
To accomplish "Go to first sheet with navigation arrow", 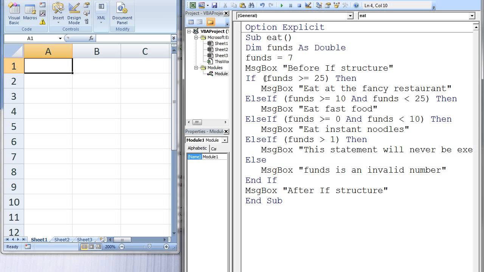I will click(8, 240).
